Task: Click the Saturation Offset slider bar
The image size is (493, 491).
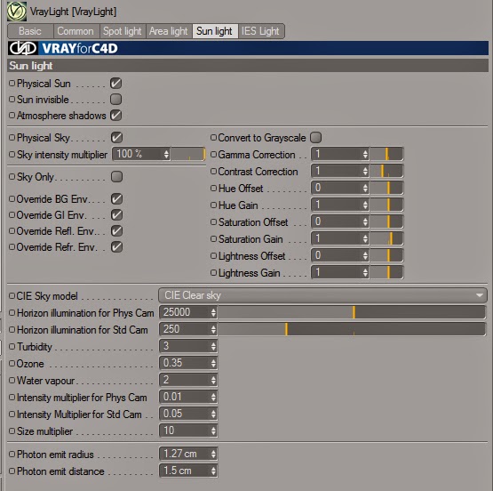Action: pos(386,221)
